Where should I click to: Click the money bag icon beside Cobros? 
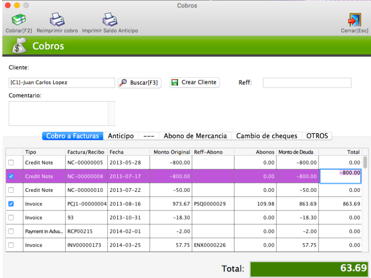(x=19, y=46)
